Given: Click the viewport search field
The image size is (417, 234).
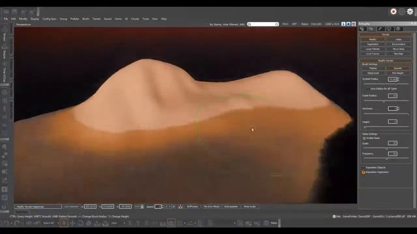Looking at the screenshot, I should (263, 24).
